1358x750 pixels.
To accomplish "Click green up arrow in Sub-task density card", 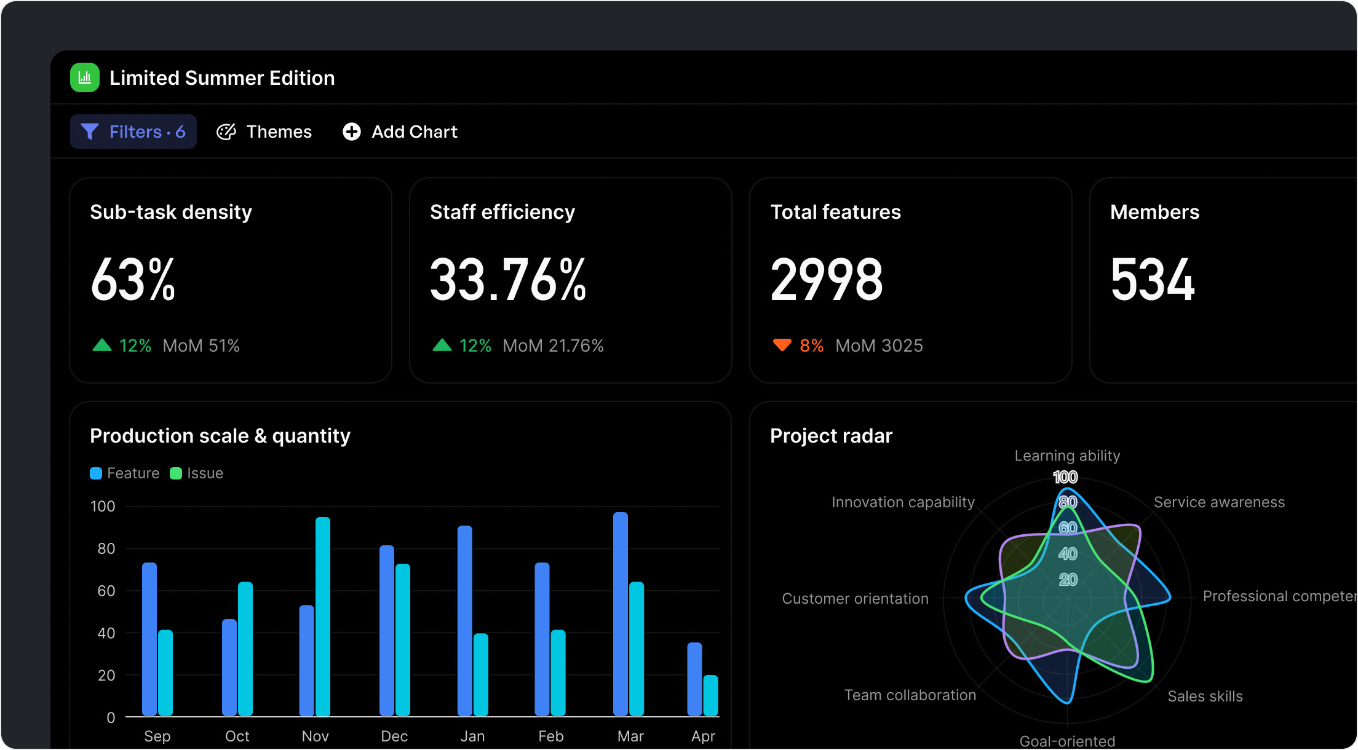I will pyautogui.click(x=102, y=345).
